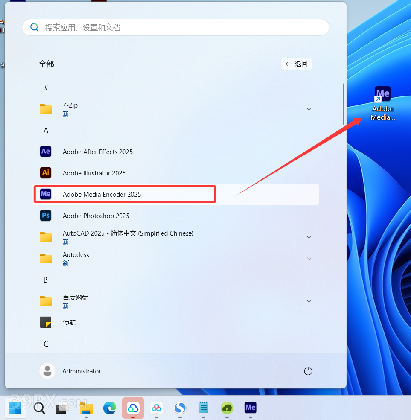Open Adobe After Effects 2025 icon
Image resolution: width=411 pixels, height=420 pixels.
46,152
